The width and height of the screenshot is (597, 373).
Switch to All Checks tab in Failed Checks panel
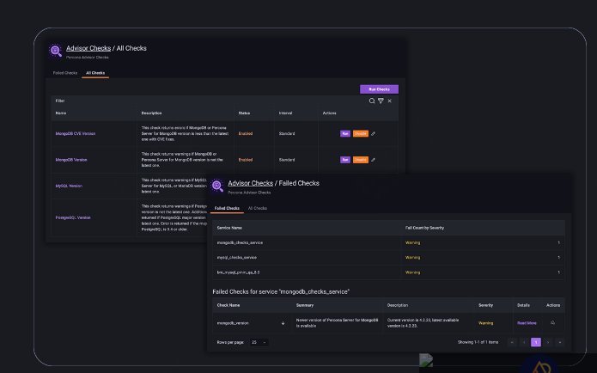[258, 208]
